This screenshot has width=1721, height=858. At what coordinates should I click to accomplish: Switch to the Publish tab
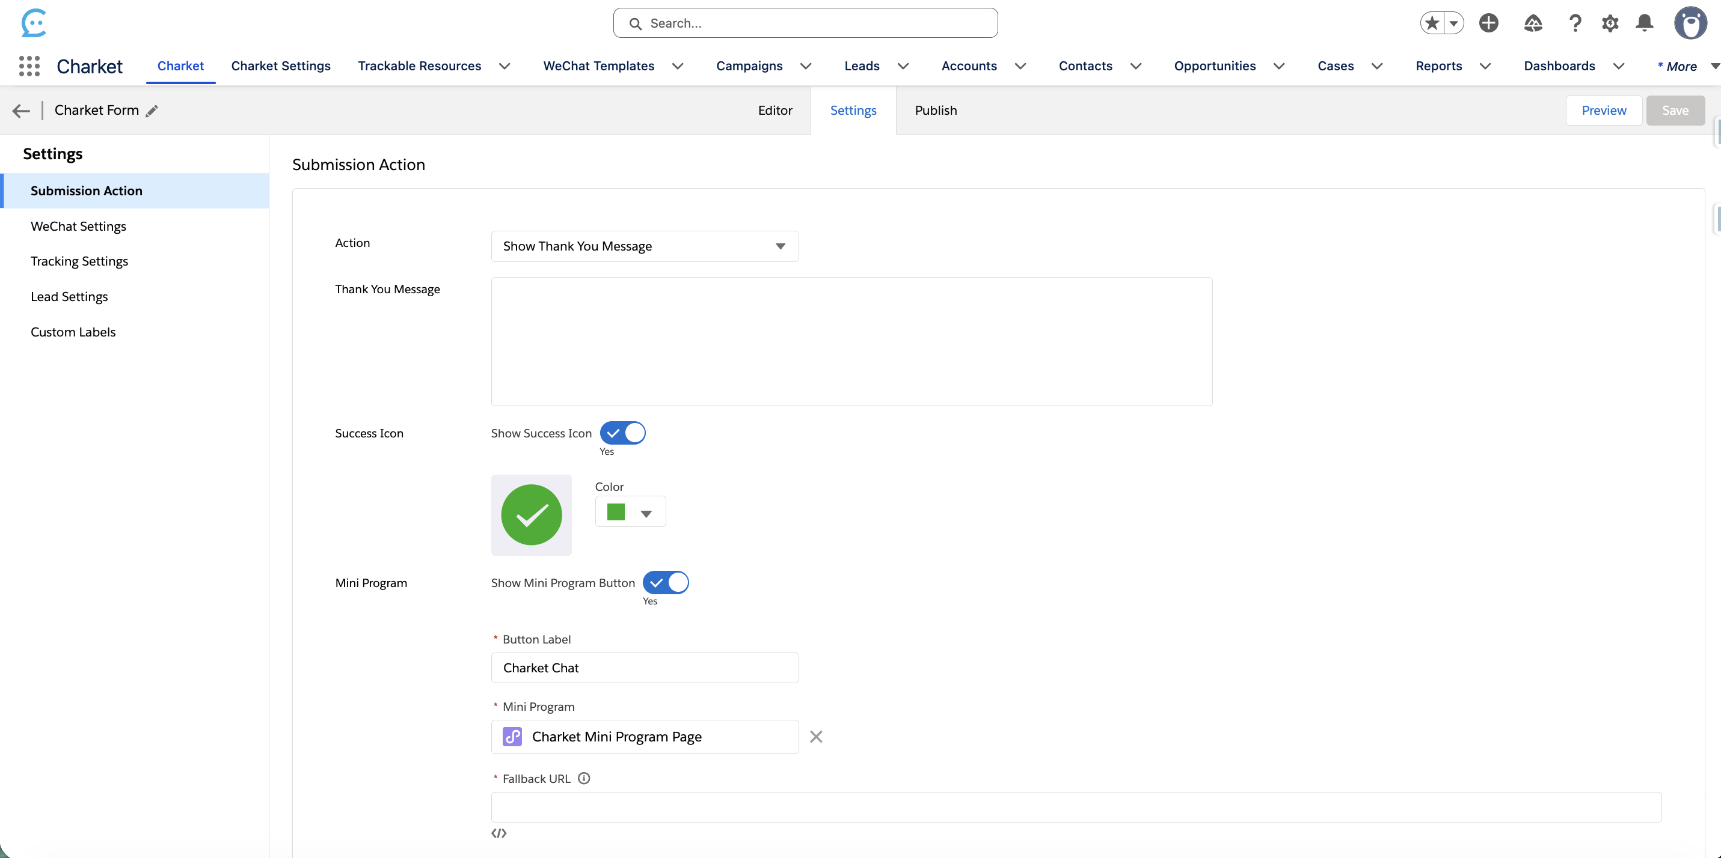[936, 111]
